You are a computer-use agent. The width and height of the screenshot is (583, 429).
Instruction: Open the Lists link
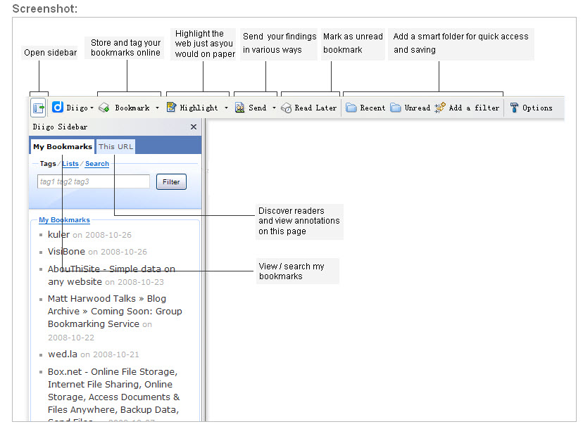(70, 164)
